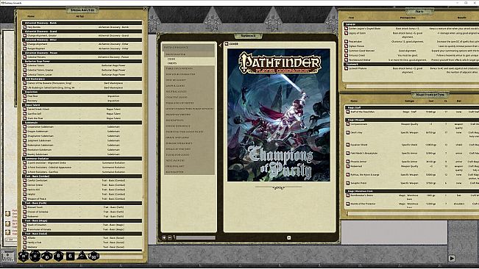Open the modifier box in bottom-left corner
The height and width of the screenshot is (269, 479).
point(7,257)
